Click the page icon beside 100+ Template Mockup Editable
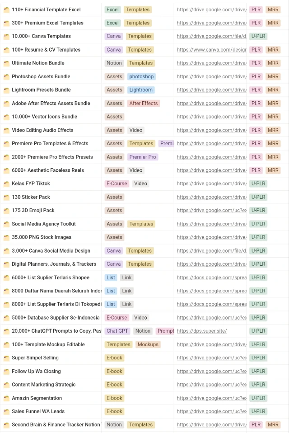 [6, 344]
